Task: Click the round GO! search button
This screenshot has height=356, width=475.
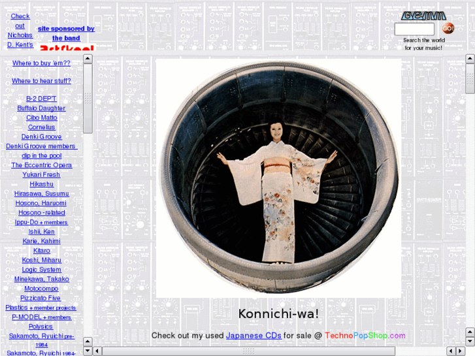Action: pos(448,29)
